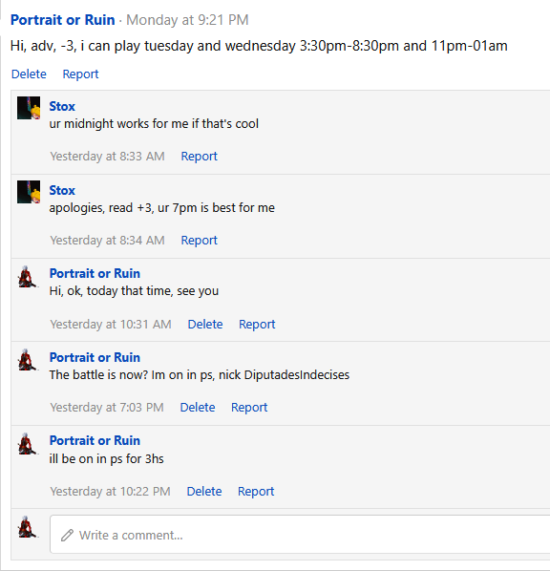Click Portrait or Ruin avatar beside 'Hi, ok' comment
The width and height of the screenshot is (550, 571).
28,277
